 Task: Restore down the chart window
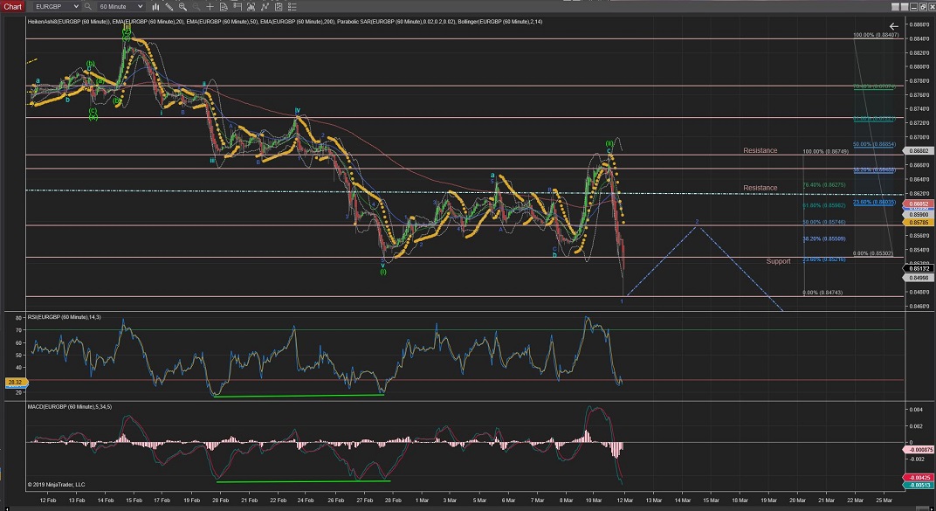pos(922,7)
